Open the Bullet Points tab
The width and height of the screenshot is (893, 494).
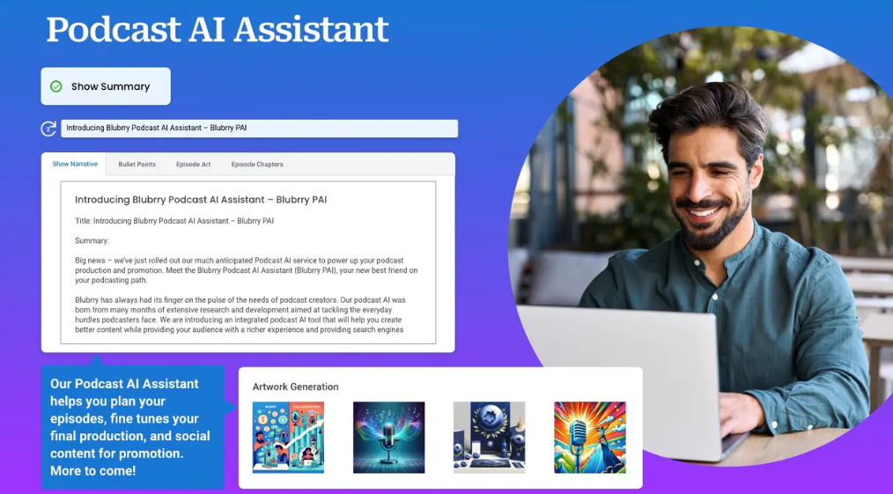(137, 165)
